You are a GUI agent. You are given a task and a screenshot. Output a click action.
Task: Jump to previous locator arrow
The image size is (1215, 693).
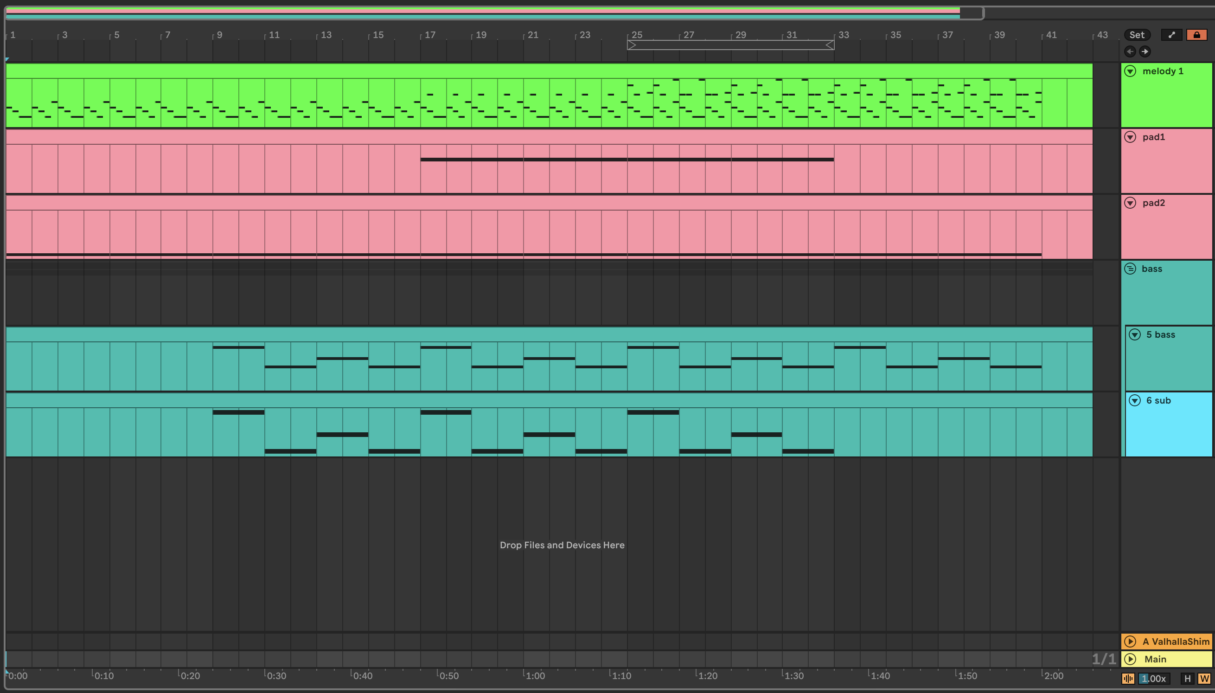coord(1130,51)
